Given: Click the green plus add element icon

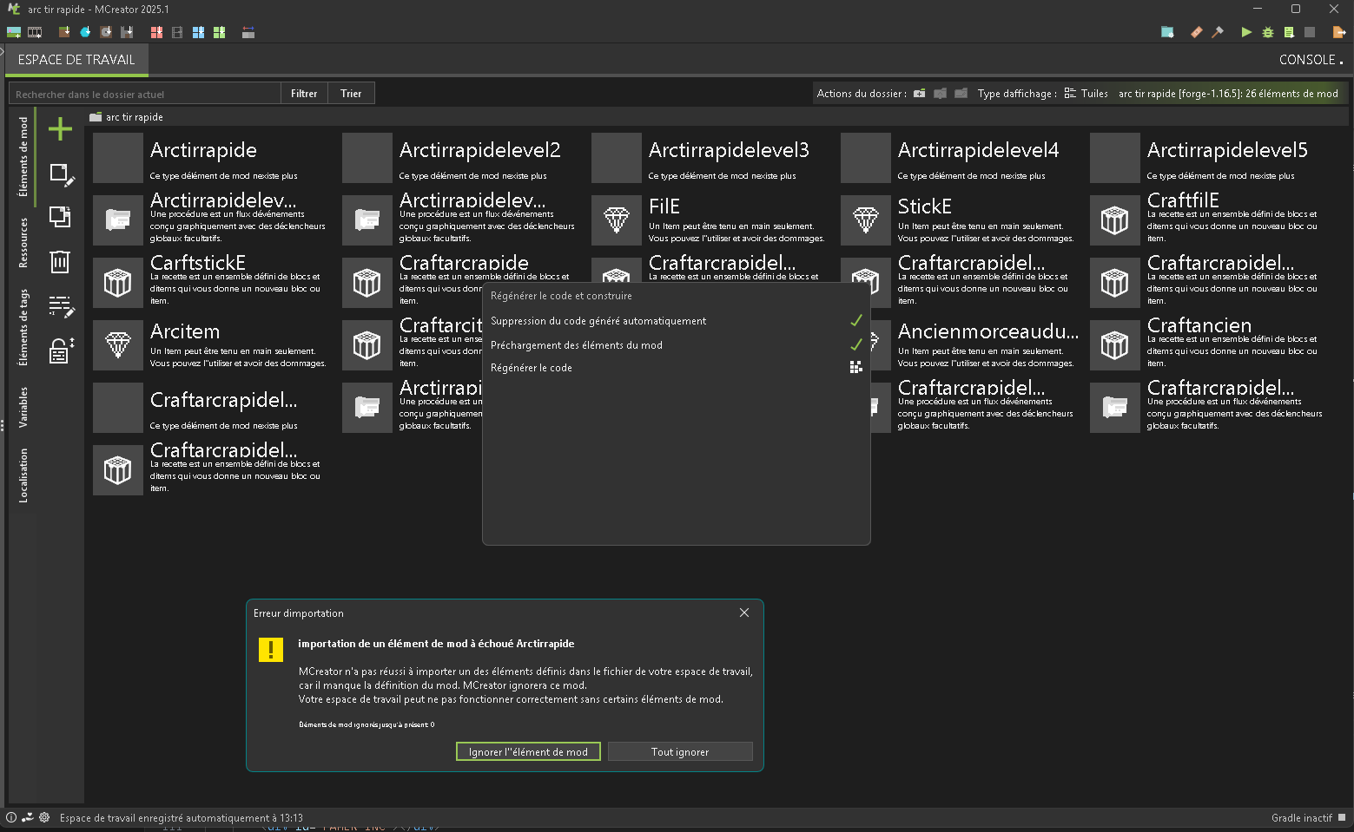Looking at the screenshot, I should click(x=60, y=129).
